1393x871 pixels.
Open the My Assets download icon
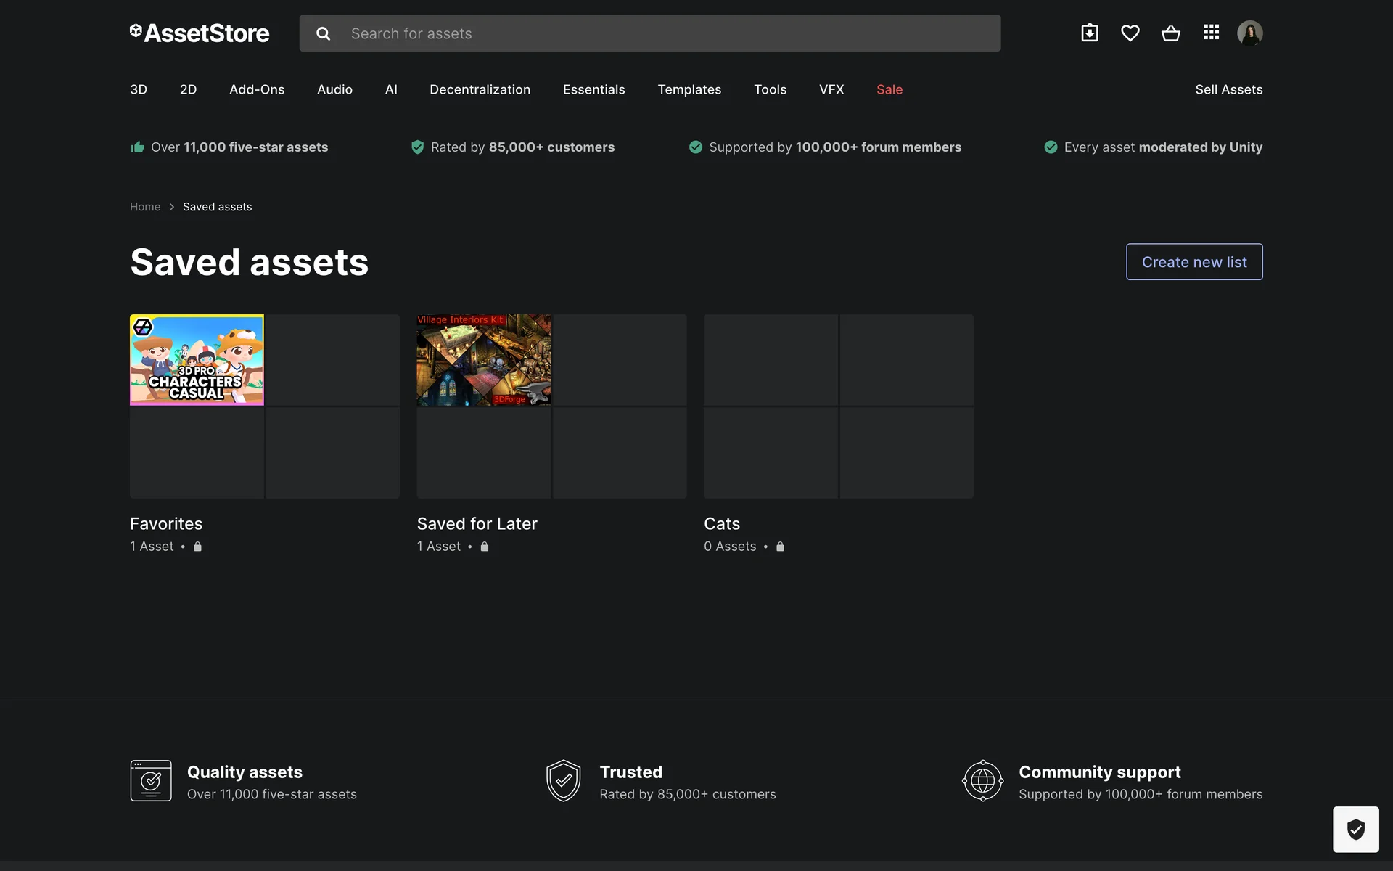click(1089, 33)
